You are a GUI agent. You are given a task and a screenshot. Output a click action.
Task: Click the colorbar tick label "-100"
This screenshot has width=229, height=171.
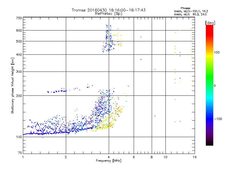[218, 119]
